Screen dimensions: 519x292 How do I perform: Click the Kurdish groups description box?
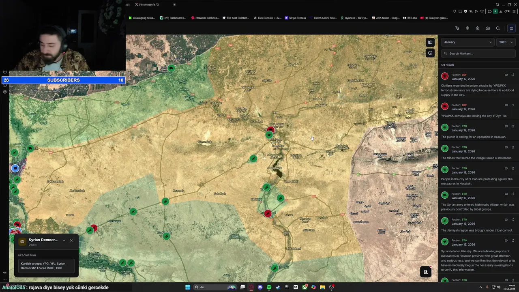pos(46,266)
